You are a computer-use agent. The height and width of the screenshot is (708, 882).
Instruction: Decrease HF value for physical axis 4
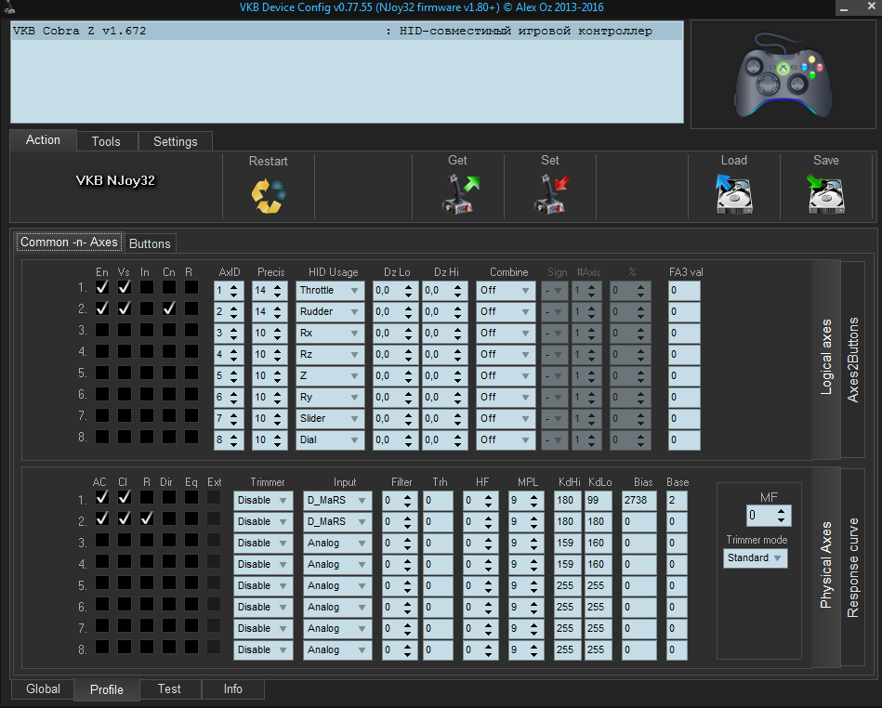pyautogui.click(x=488, y=568)
